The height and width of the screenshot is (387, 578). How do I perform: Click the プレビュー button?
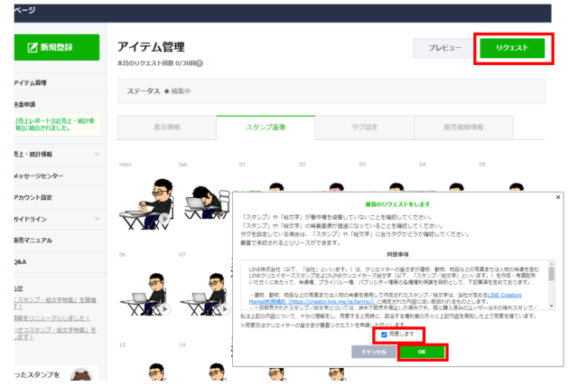point(445,48)
